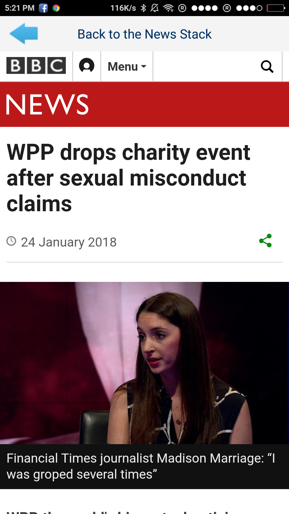This screenshot has height=514, width=289.
Task: Click the Menu dropdown arrow
Action: 144,66
